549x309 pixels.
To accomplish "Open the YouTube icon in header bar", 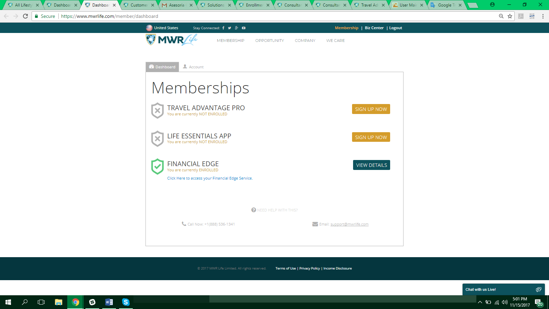I will (x=244, y=28).
